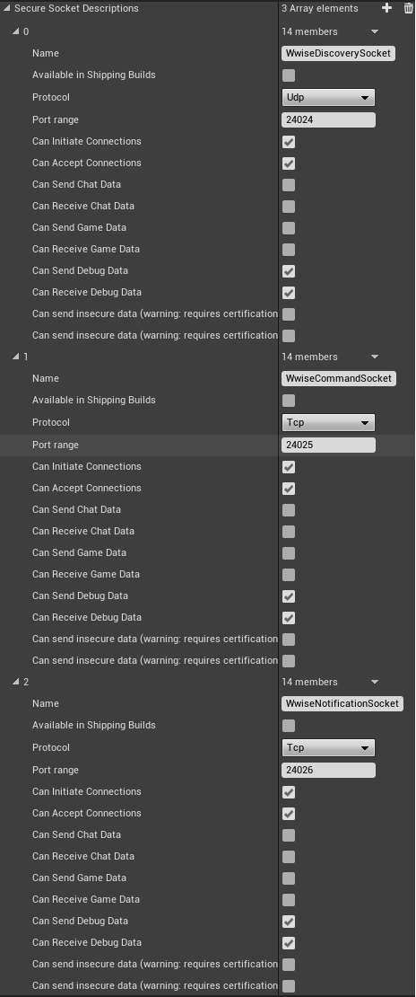The image size is (416, 997).
Task: Uncheck Can Initiate Connections for element 1
Action: [289, 467]
